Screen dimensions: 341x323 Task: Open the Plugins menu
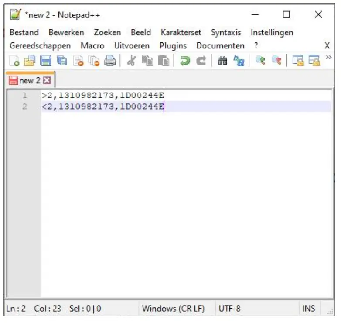(x=173, y=46)
